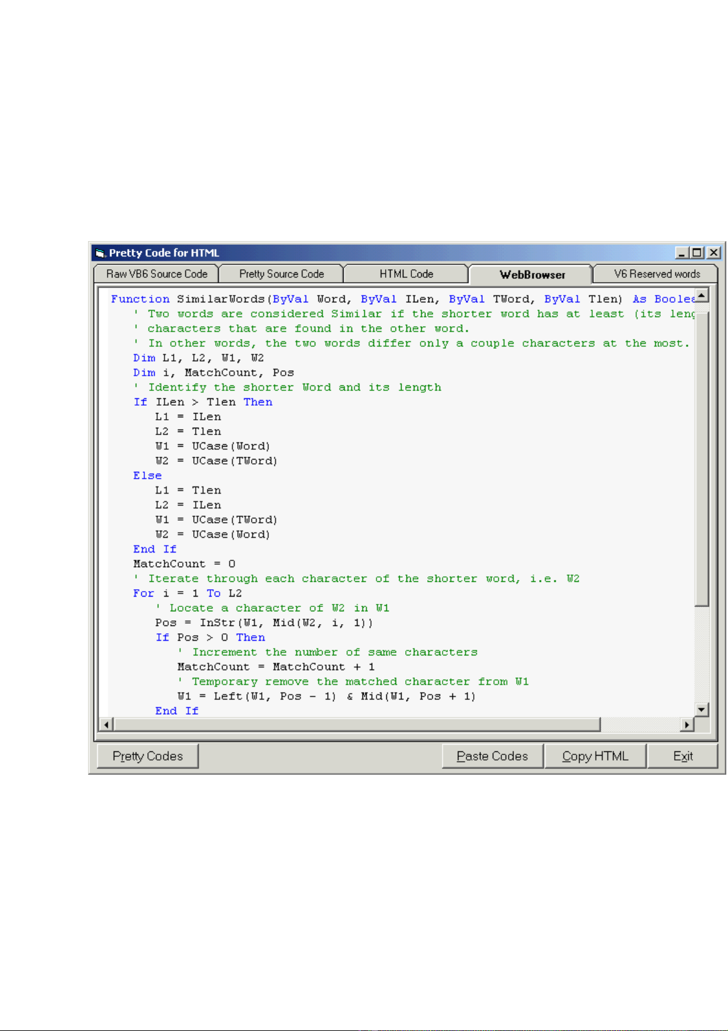This screenshot has width=728, height=1031.
Task: Activate the WebBrowser tab
Action: 532,275
